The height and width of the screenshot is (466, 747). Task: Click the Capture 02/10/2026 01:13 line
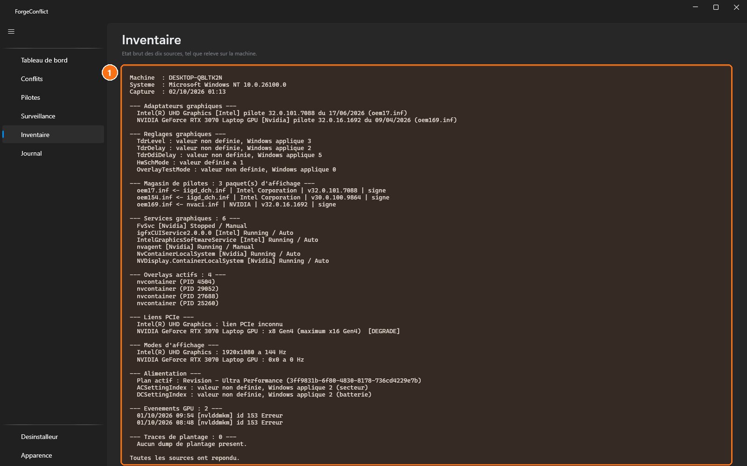point(178,92)
